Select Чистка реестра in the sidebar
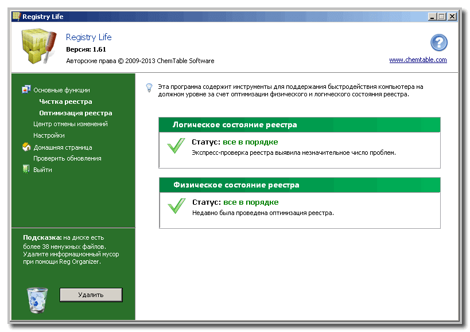 tap(65, 101)
